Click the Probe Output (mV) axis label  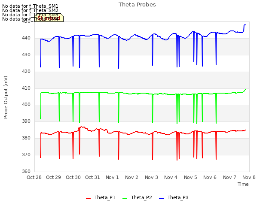[x=6, y=97]
